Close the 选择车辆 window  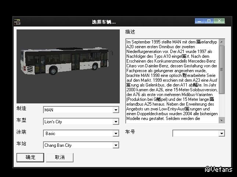219,21
